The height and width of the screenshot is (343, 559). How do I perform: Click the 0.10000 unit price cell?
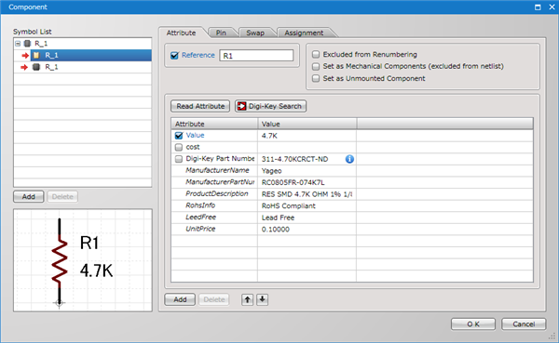point(307,230)
